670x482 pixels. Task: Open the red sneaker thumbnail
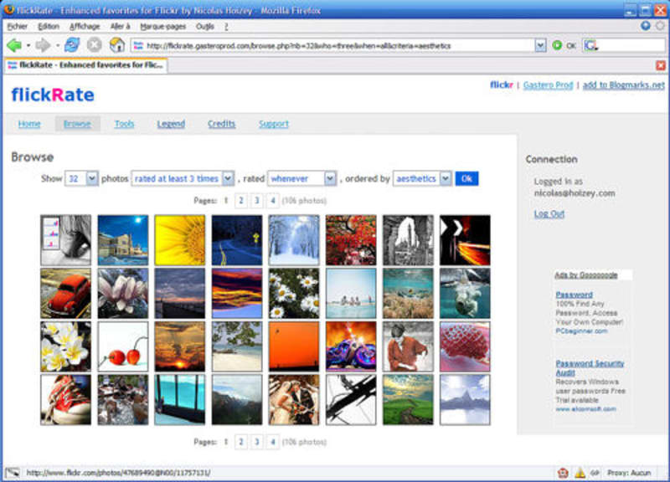click(x=66, y=400)
